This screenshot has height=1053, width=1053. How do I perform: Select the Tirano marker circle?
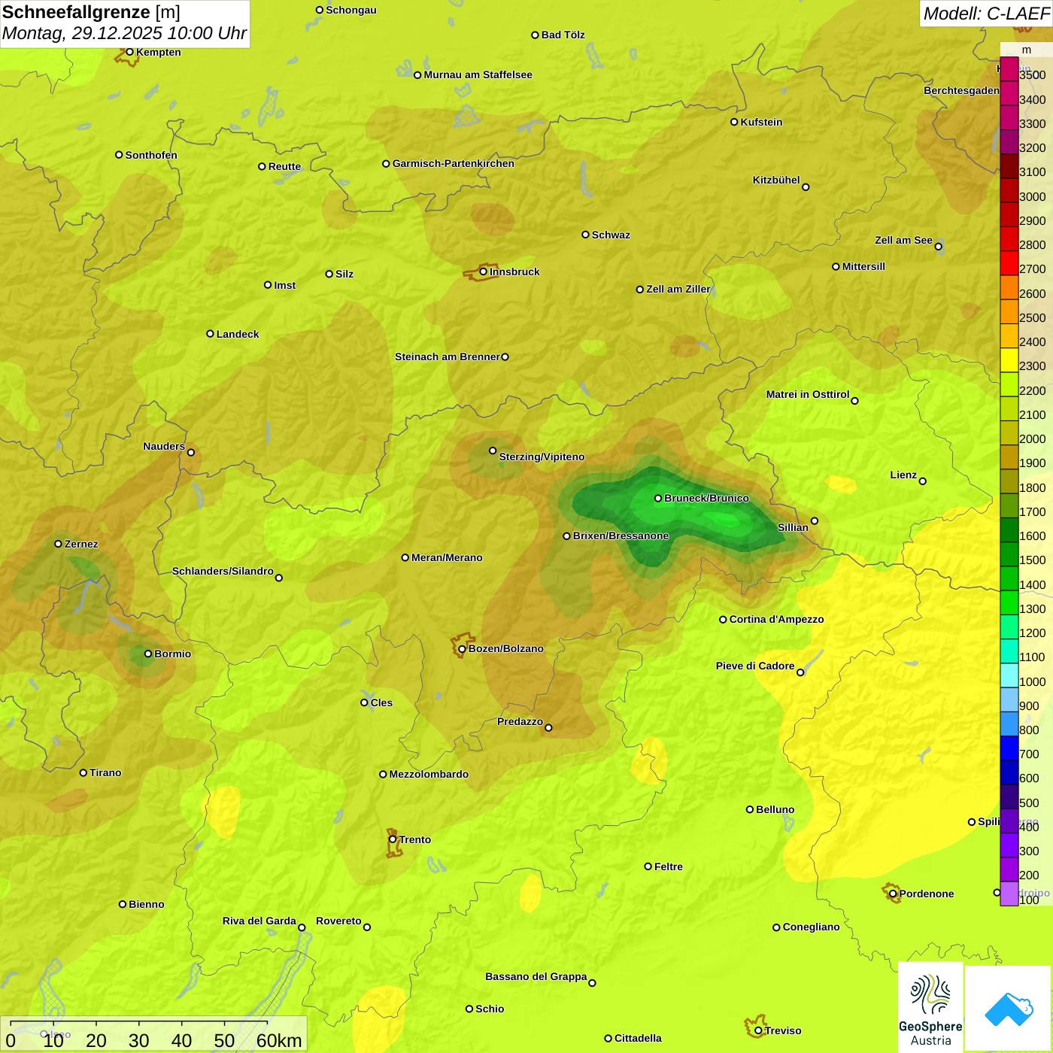[83, 772]
